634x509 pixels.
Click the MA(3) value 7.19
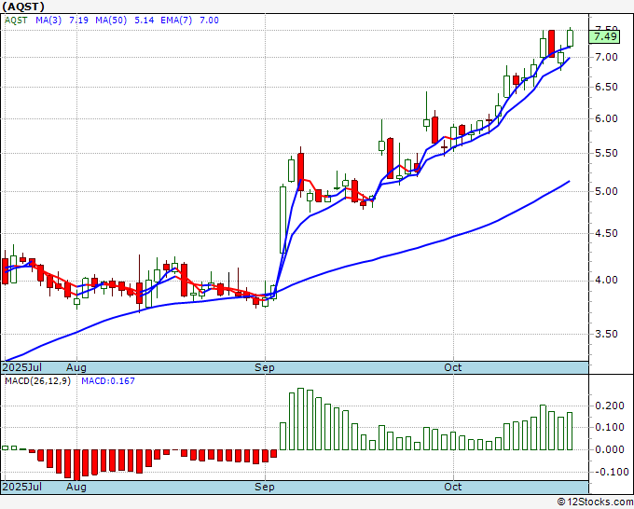(x=78, y=21)
